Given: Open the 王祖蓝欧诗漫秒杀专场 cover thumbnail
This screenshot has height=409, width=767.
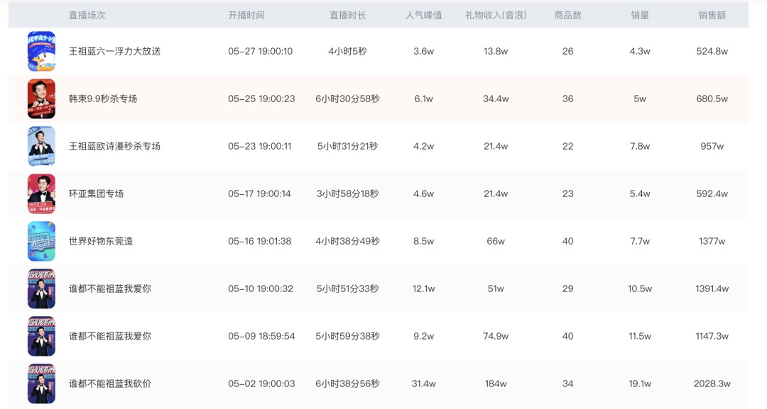Looking at the screenshot, I should 41,146.
